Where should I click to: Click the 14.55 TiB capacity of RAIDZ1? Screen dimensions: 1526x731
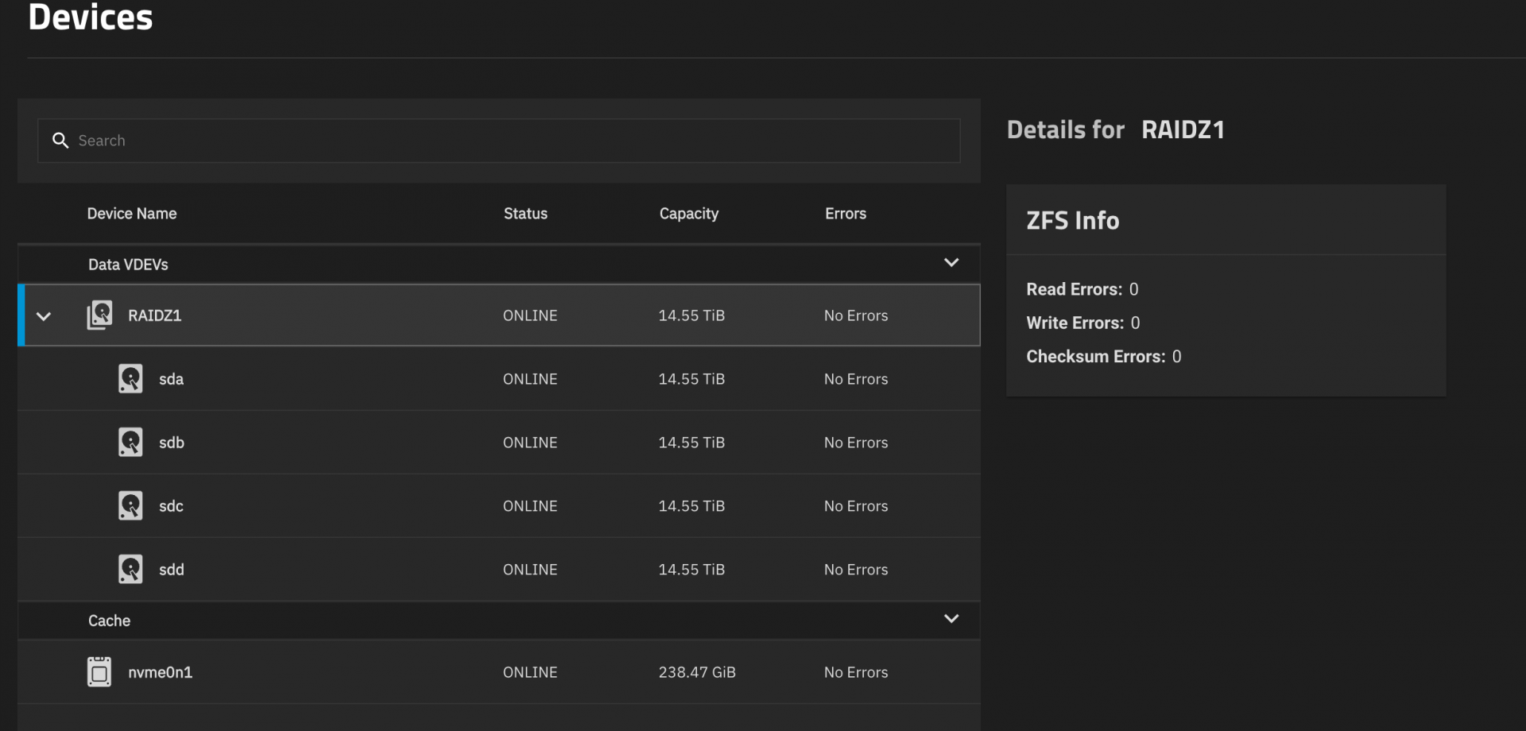pyautogui.click(x=691, y=316)
